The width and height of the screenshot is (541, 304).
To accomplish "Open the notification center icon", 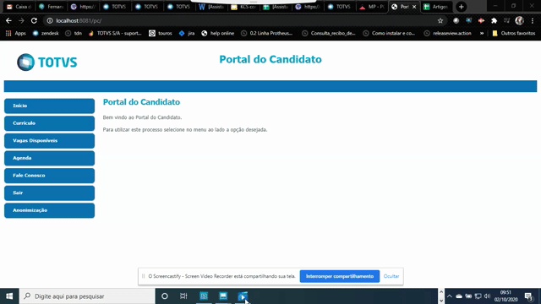I will coord(529,296).
